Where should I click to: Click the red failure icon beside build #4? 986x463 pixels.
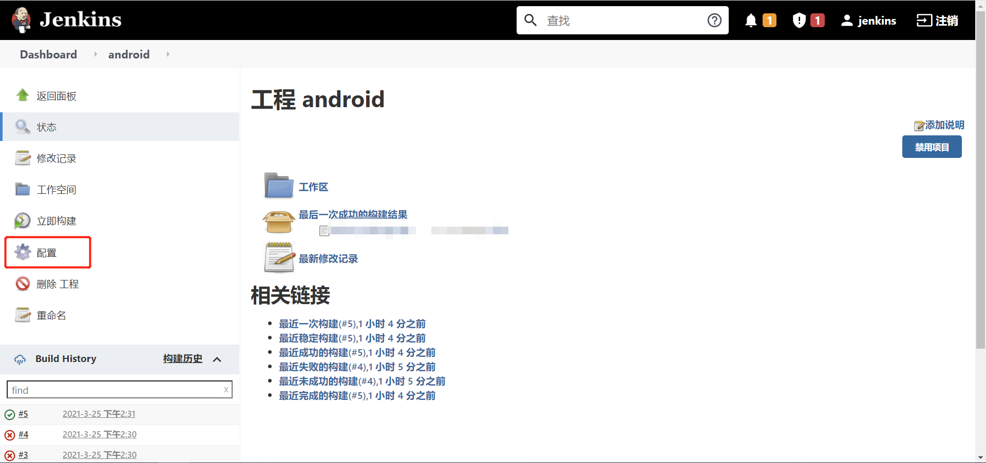pyautogui.click(x=10, y=434)
